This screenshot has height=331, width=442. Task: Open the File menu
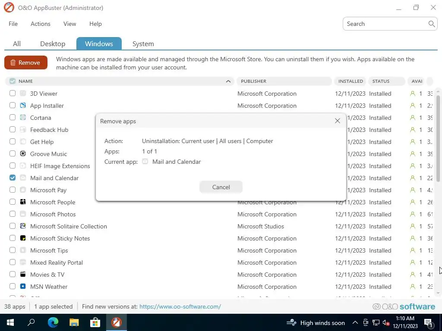pos(13,24)
